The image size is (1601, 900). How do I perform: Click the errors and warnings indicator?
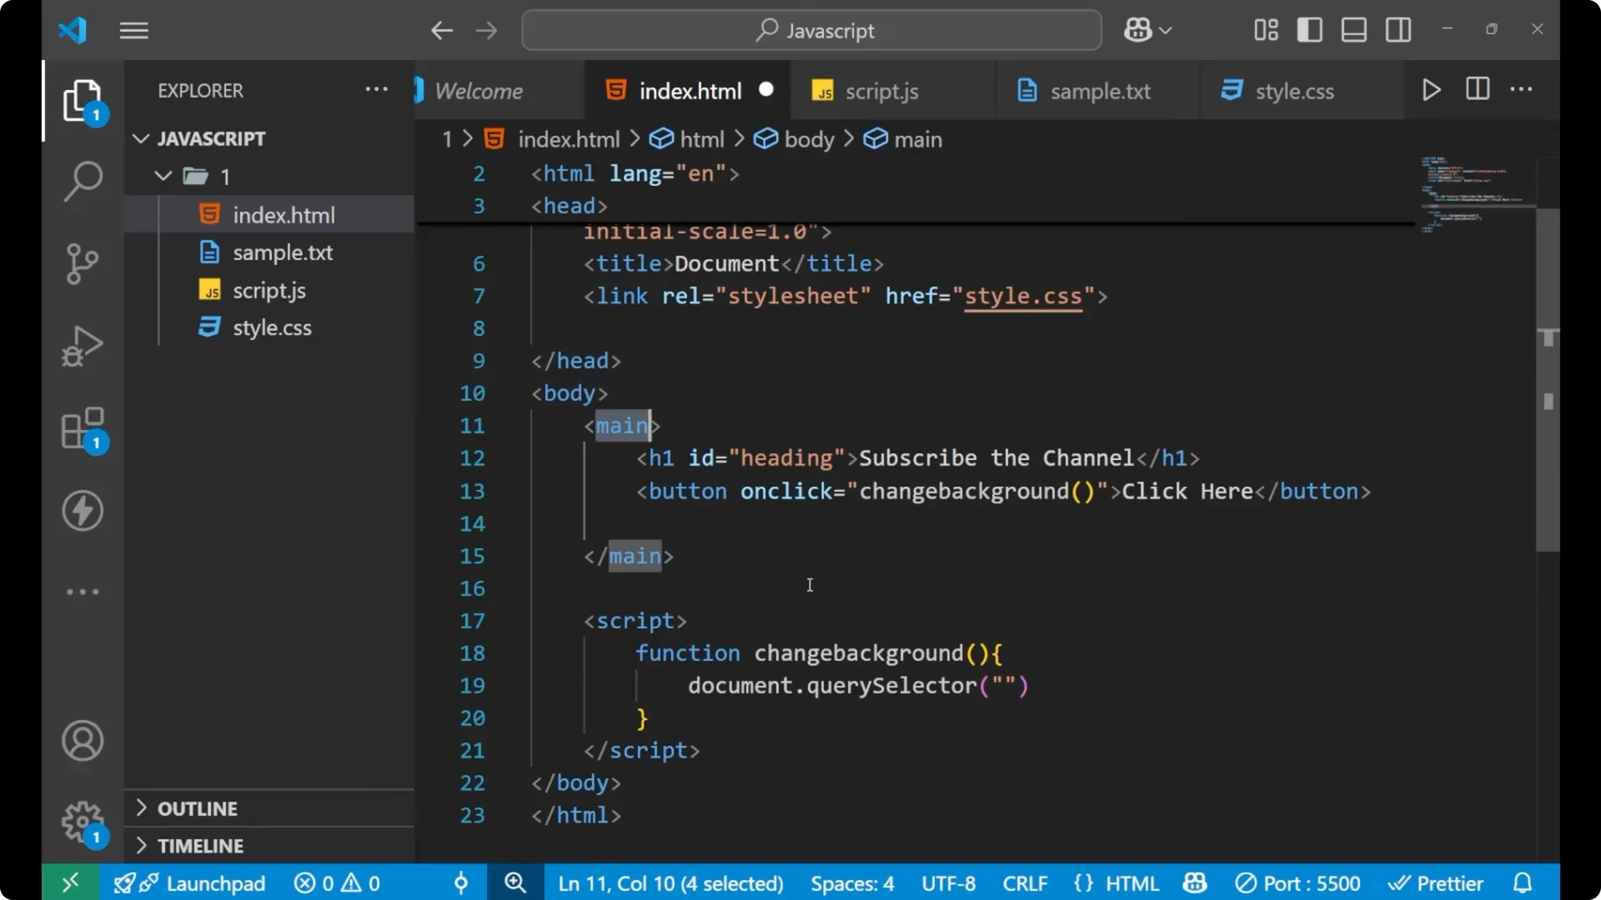336,882
